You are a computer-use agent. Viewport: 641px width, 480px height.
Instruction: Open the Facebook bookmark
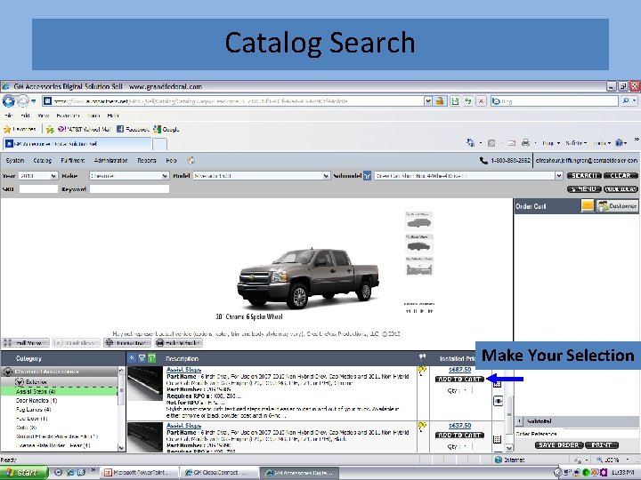pos(133,130)
